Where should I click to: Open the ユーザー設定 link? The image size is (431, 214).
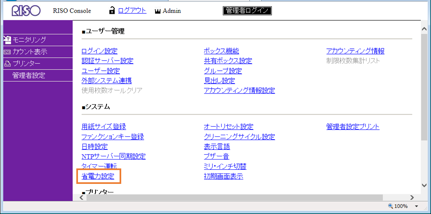point(101,71)
